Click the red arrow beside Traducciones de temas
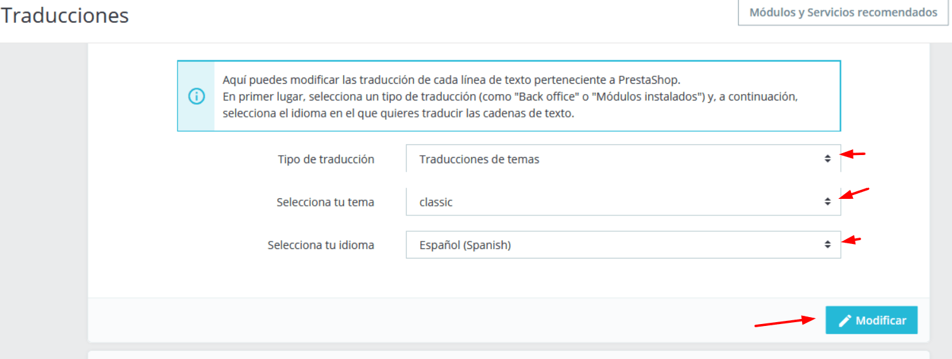 tap(853, 153)
